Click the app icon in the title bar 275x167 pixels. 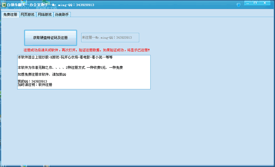point(4,5)
